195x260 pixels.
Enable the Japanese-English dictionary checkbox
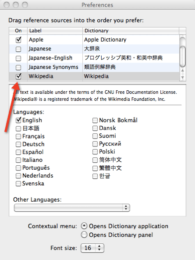pos(18,58)
